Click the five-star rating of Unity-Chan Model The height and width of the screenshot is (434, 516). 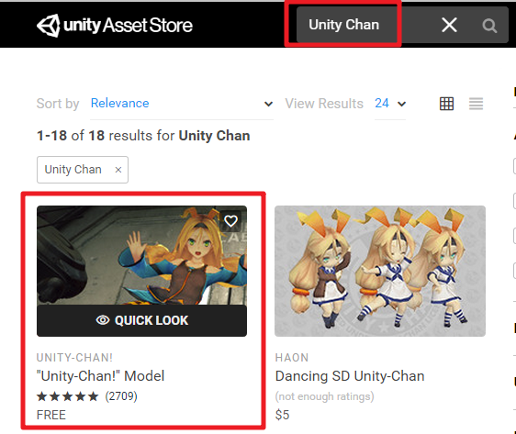pos(67,396)
